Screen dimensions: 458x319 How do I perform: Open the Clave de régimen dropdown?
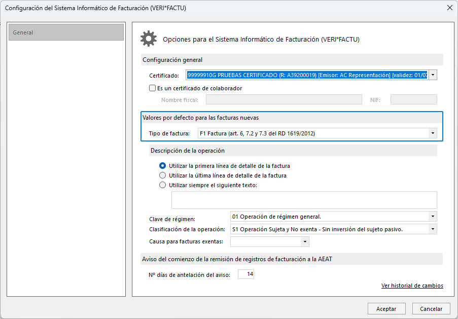(x=433, y=217)
